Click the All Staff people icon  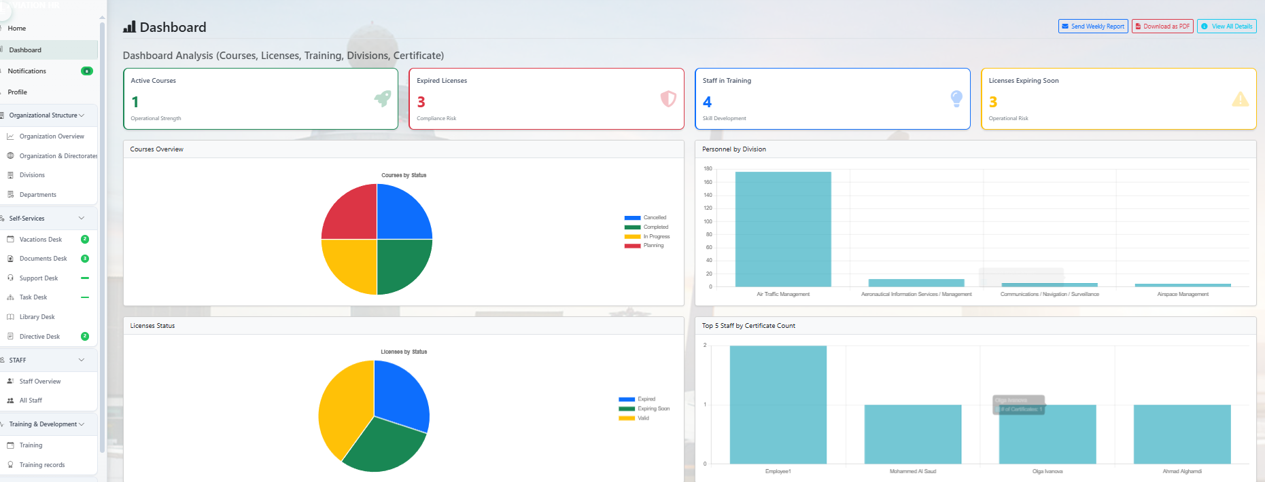pyautogui.click(x=10, y=401)
